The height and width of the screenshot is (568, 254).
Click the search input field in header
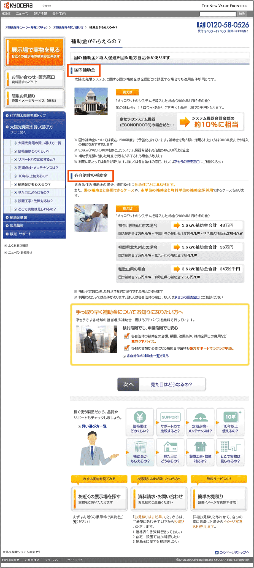click(x=218, y=14)
